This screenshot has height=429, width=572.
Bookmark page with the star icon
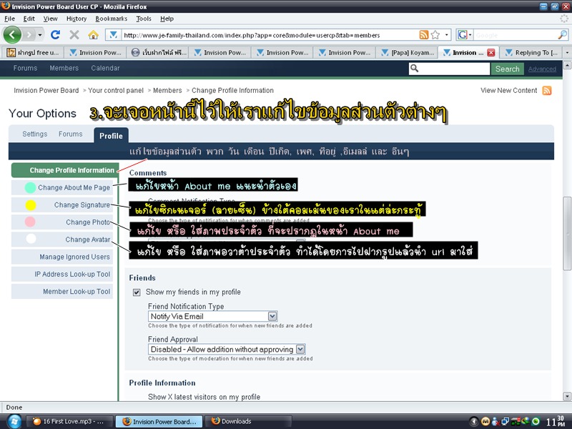(435, 35)
